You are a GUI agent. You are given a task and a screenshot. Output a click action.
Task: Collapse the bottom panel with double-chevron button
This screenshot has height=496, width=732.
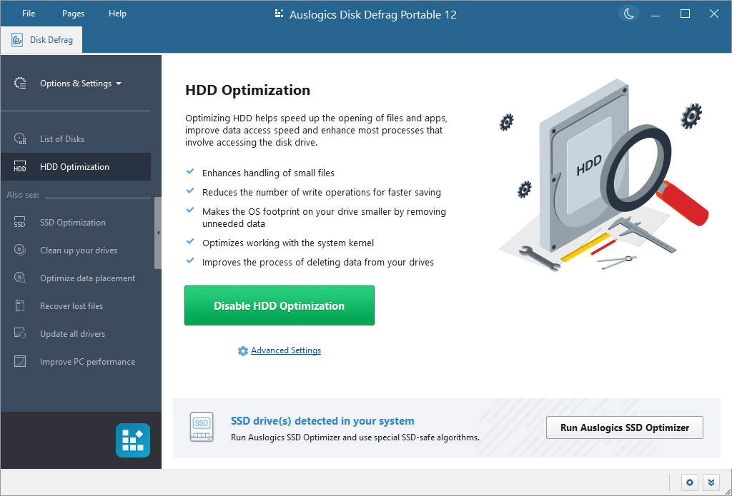711,482
